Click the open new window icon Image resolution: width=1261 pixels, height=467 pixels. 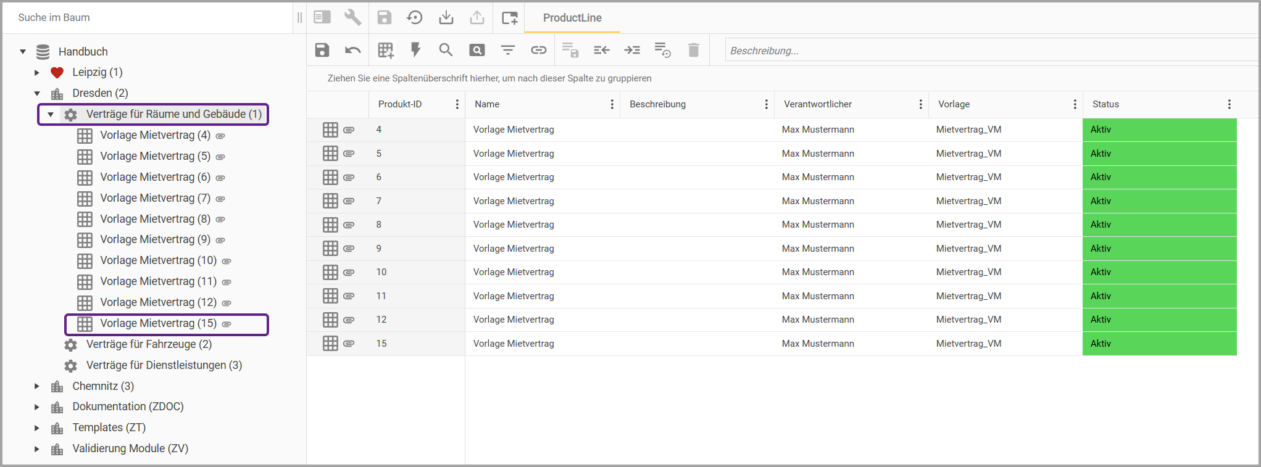coord(509,17)
